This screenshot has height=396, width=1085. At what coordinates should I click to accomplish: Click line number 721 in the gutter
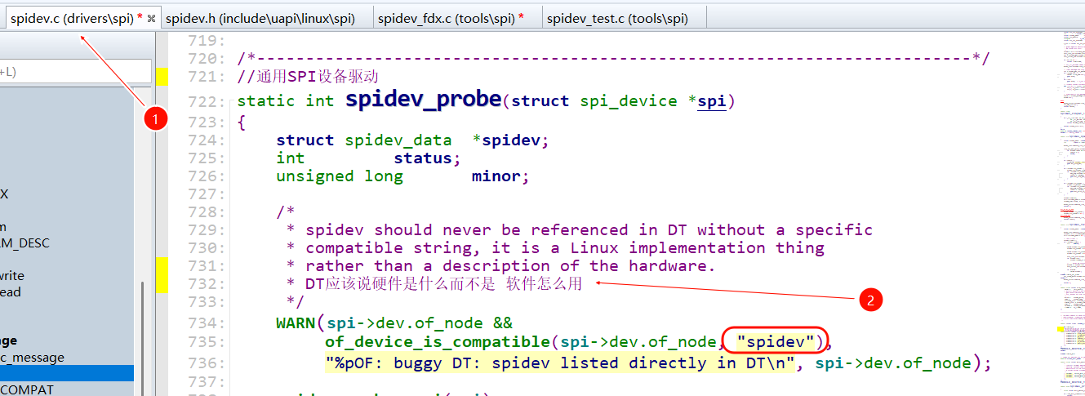click(206, 77)
